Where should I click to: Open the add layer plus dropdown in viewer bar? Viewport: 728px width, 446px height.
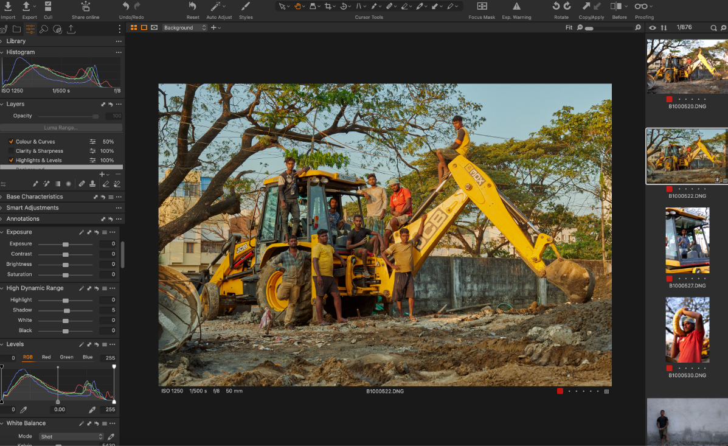[215, 27]
